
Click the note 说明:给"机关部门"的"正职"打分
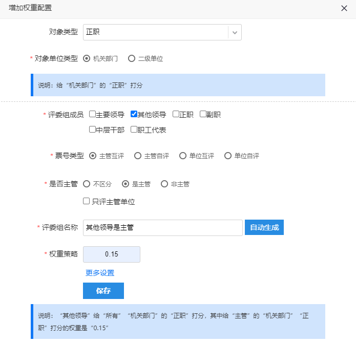(90, 85)
